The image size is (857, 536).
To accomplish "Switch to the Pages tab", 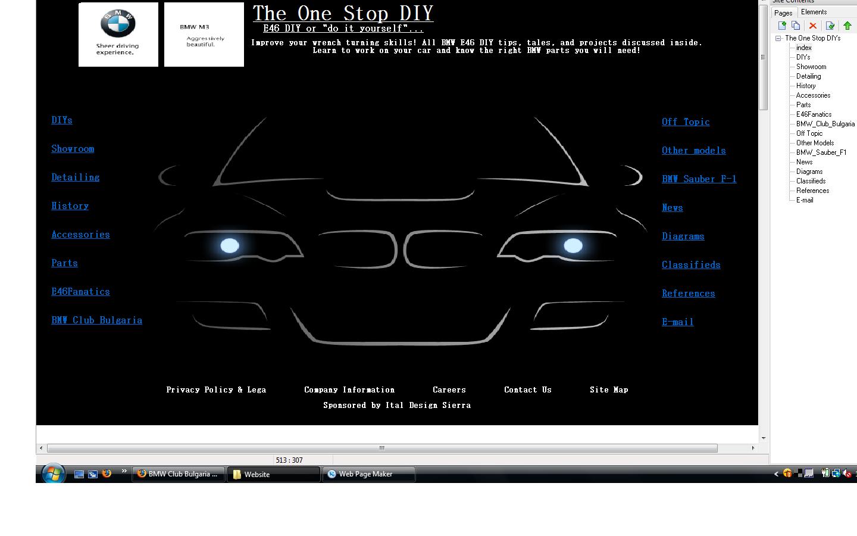I will click(x=783, y=13).
